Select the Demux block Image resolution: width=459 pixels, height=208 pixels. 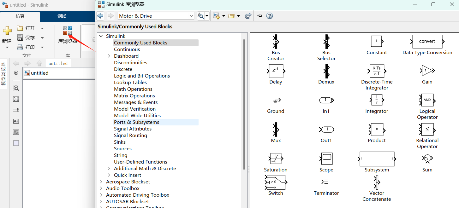click(x=326, y=71)
